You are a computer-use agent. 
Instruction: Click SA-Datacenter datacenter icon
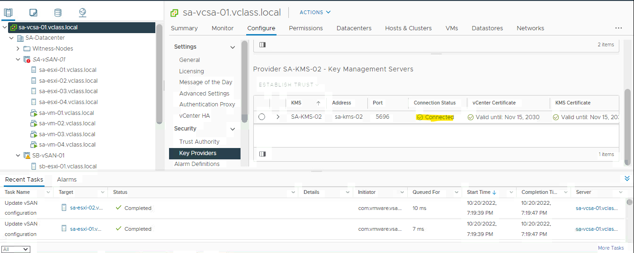click(x=20, y=38)
